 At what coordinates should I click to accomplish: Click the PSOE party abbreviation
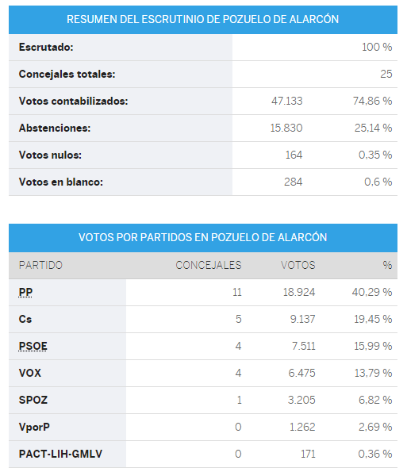pos(33,346)
